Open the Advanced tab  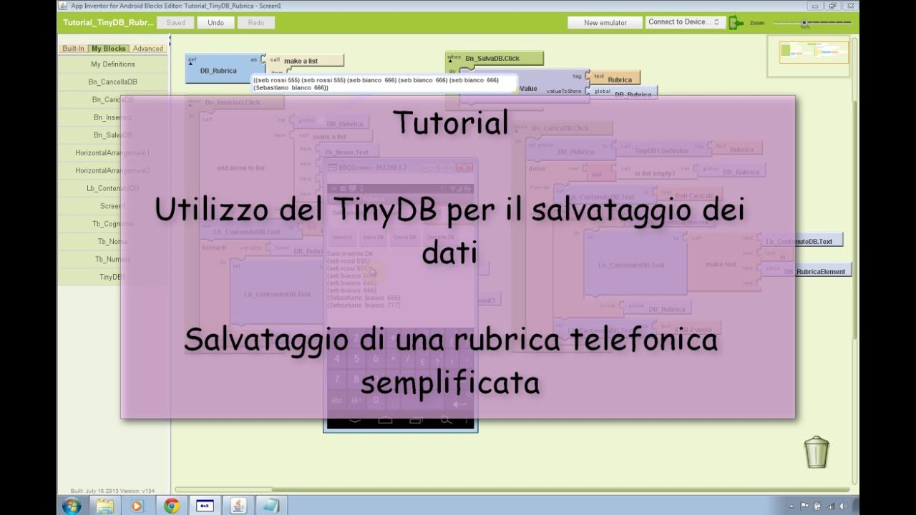(x=148, y=49)
